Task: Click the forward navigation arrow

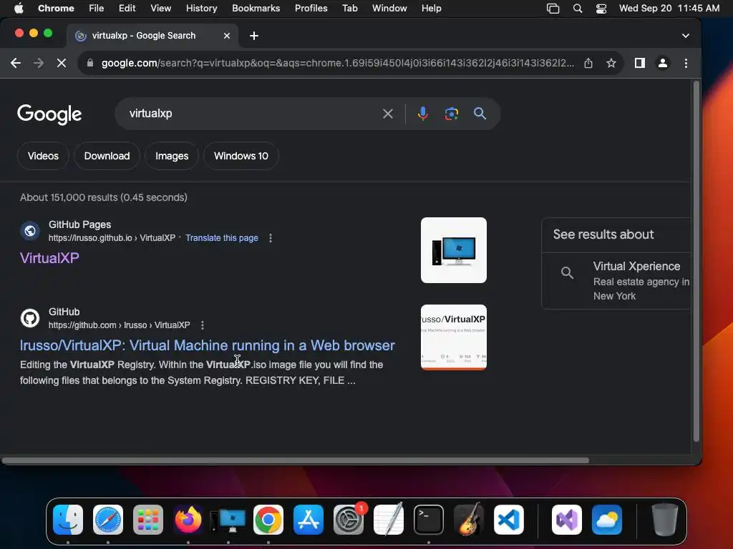Action: pyautogui.click(x=39, y=63)
